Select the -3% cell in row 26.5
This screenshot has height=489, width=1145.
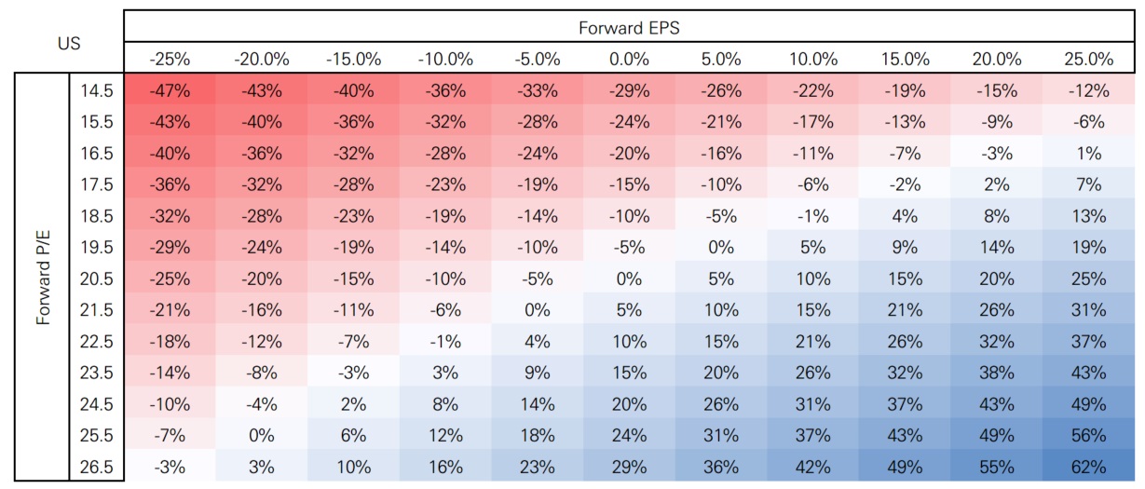170,466
